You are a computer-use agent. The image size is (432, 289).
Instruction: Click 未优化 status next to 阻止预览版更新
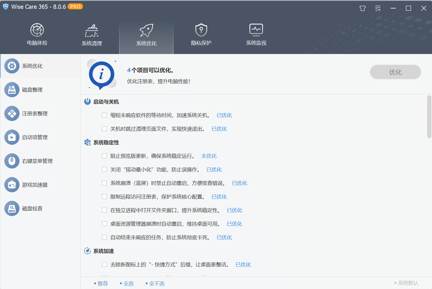point(209,156)
